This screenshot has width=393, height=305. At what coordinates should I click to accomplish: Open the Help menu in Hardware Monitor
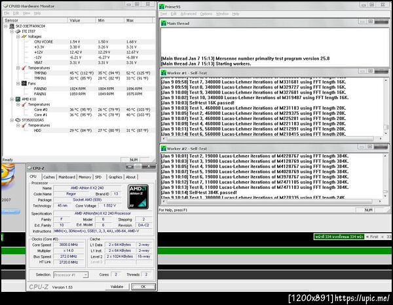(37, 13)
